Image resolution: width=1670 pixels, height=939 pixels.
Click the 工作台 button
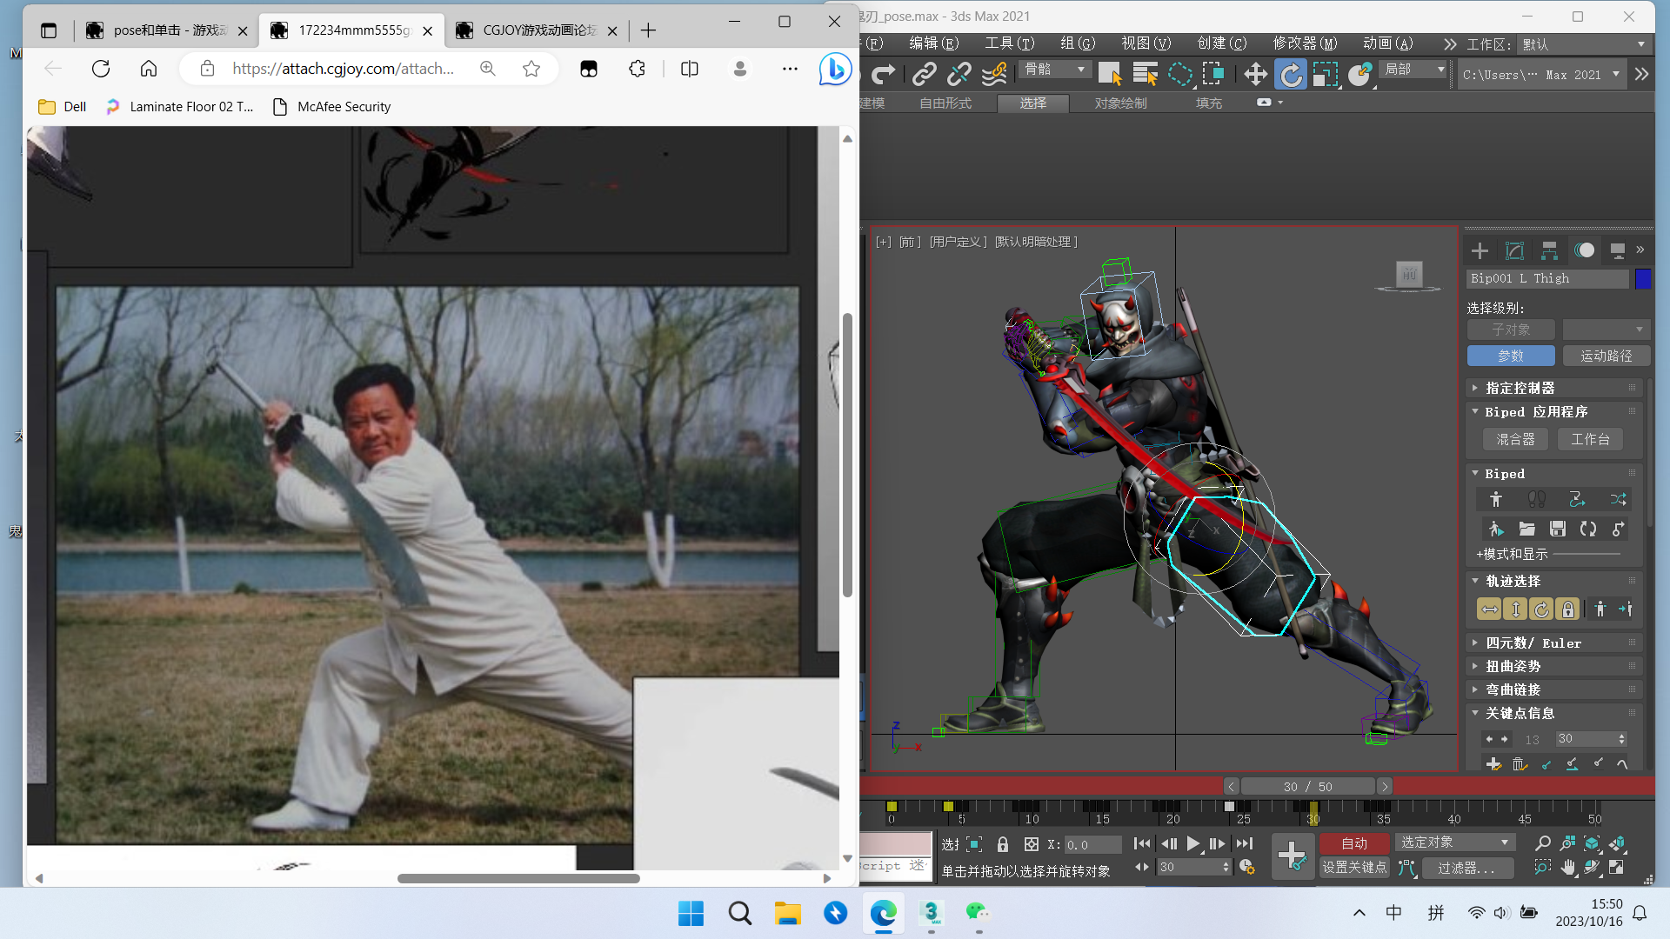[1590, 440]
